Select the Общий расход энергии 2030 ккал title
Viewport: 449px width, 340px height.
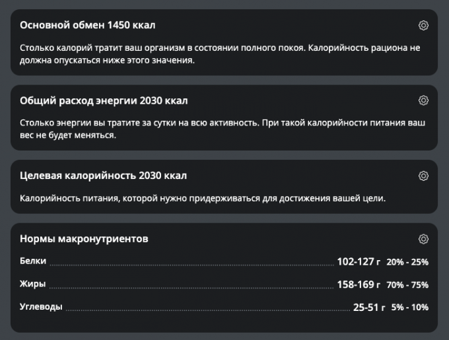point(104,101)
